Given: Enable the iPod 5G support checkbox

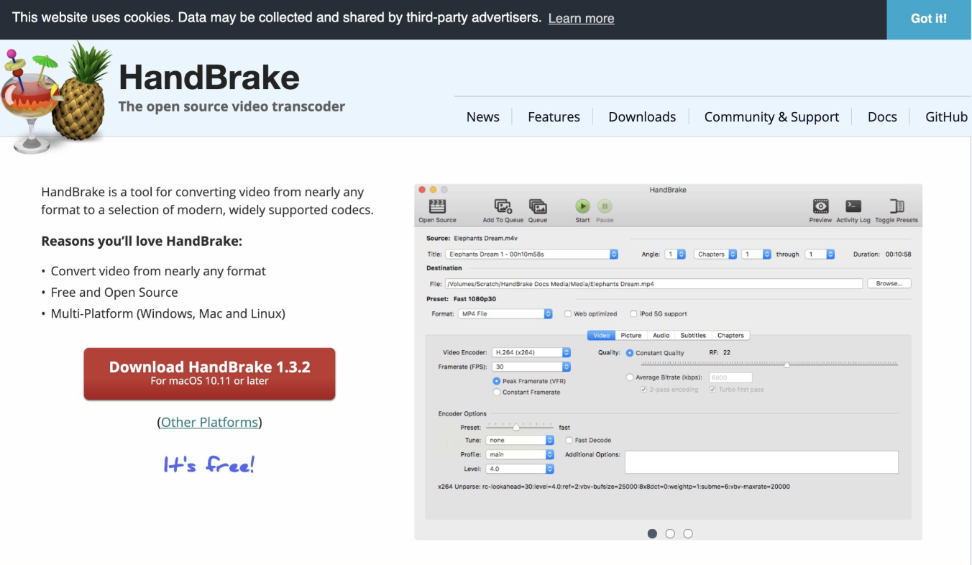Looking at the screenshot, I should click(633, 314).
